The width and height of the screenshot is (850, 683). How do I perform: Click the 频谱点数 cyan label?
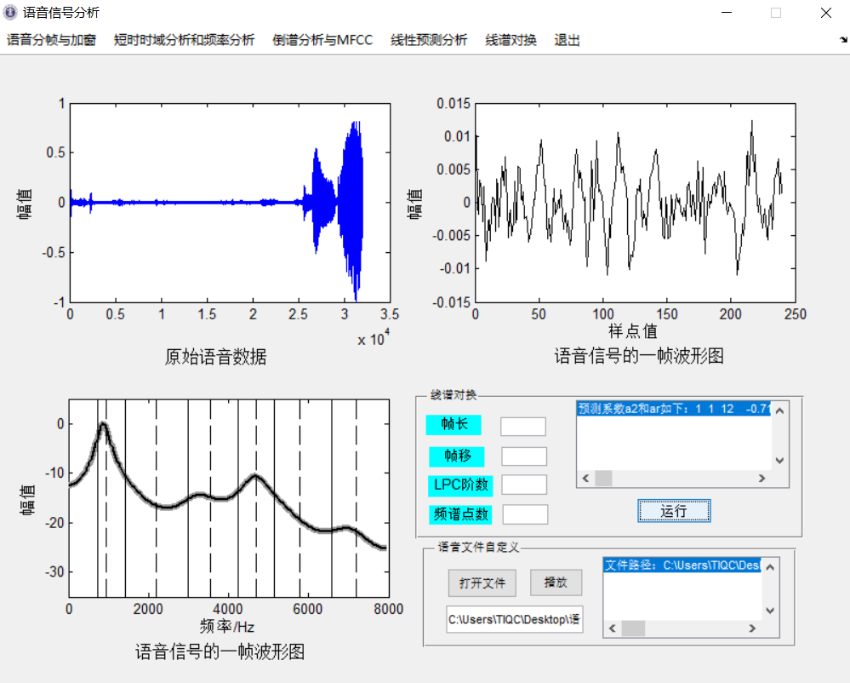461,514
